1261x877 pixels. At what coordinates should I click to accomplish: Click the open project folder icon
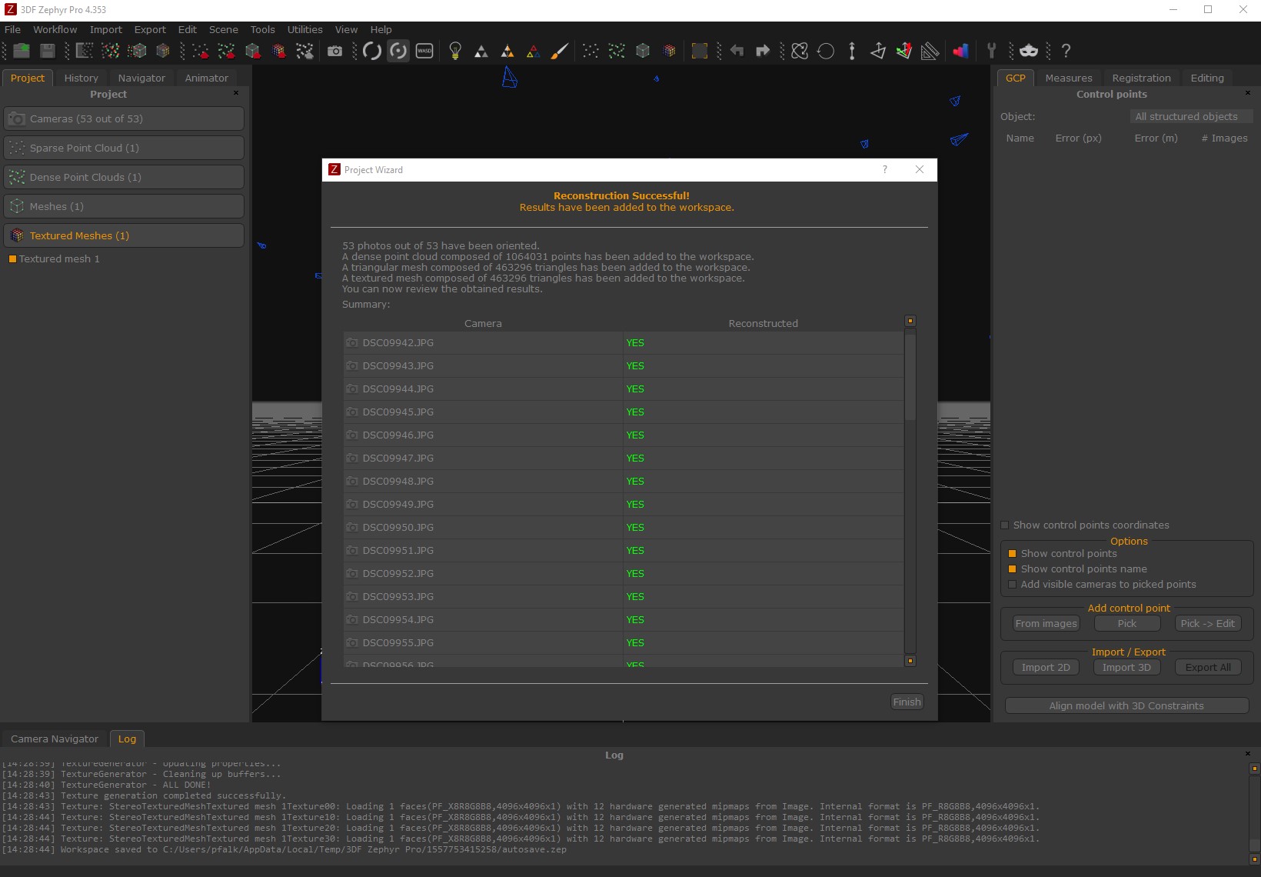point(22,51)
